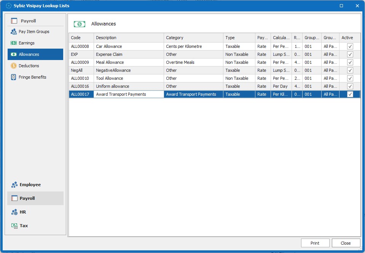Click the NegativeAllowance description cell
Screen dimensions: 365x253
pos(129,70)
